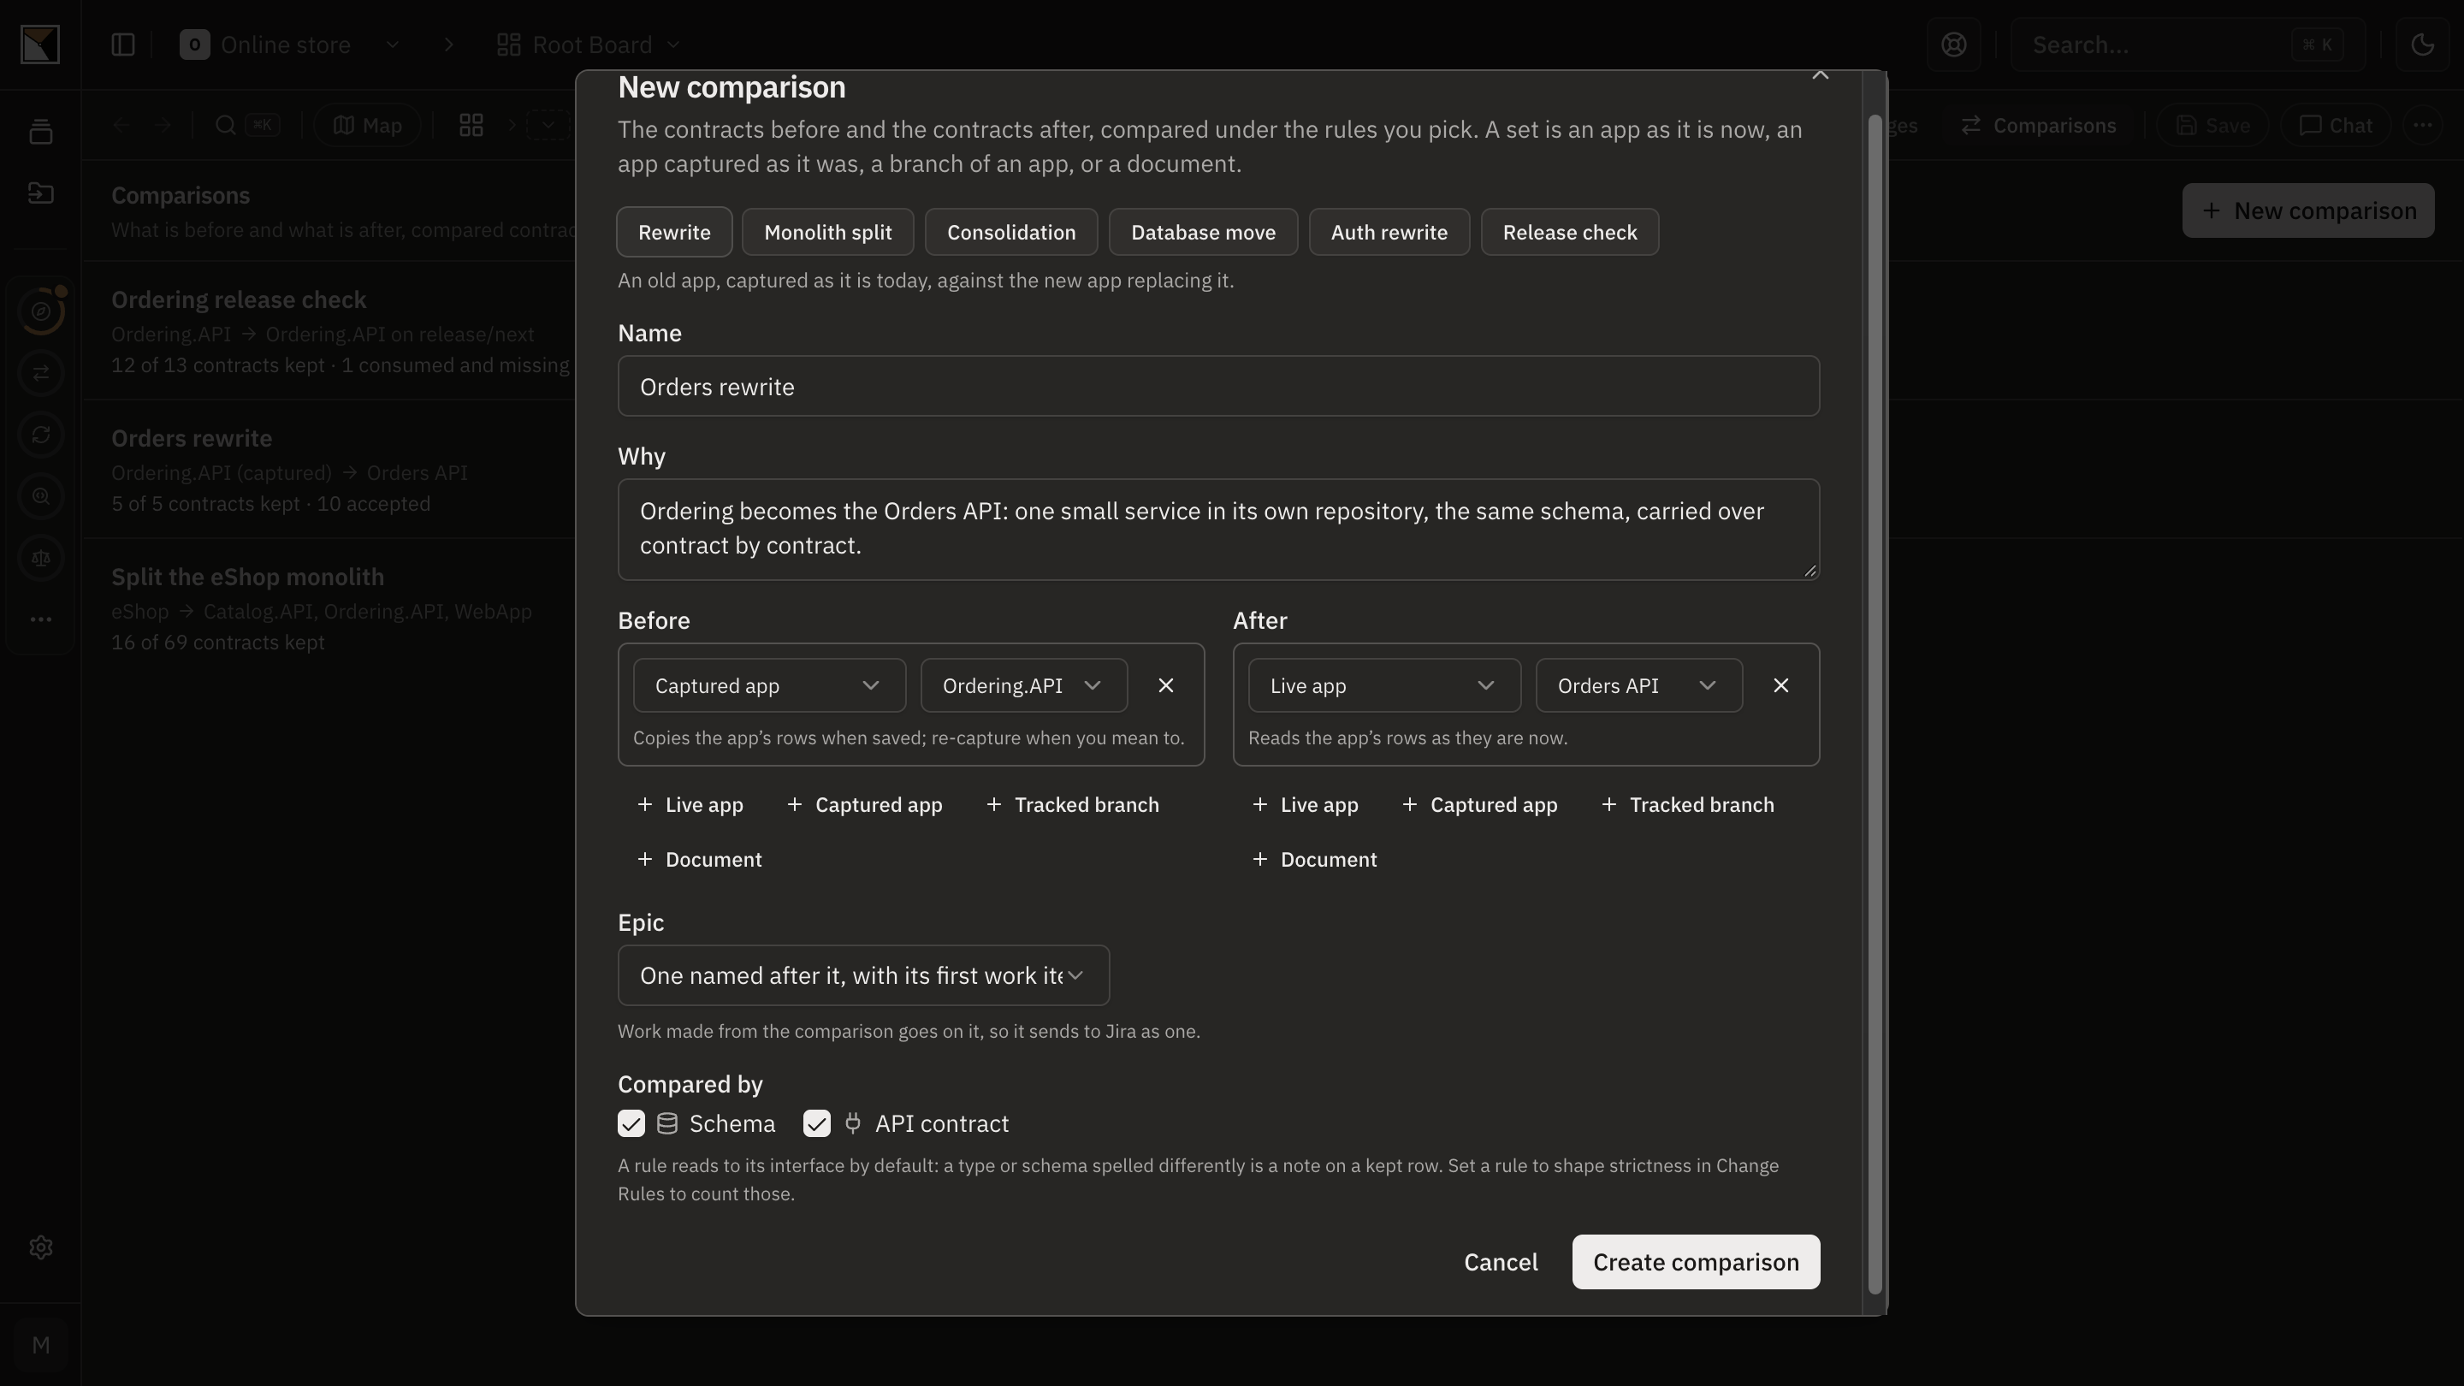Cancel the new comparison dialog
This screenshot has height=1386, width=2464.
1501,1262
